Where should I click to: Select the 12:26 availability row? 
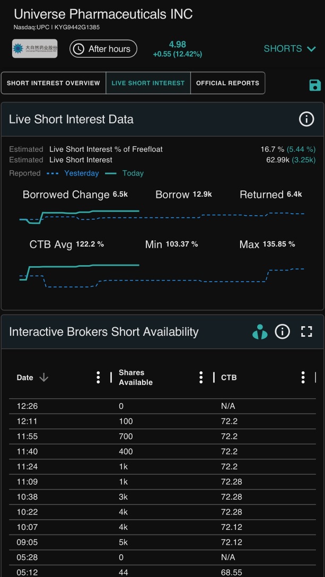[x=162, y=406]
